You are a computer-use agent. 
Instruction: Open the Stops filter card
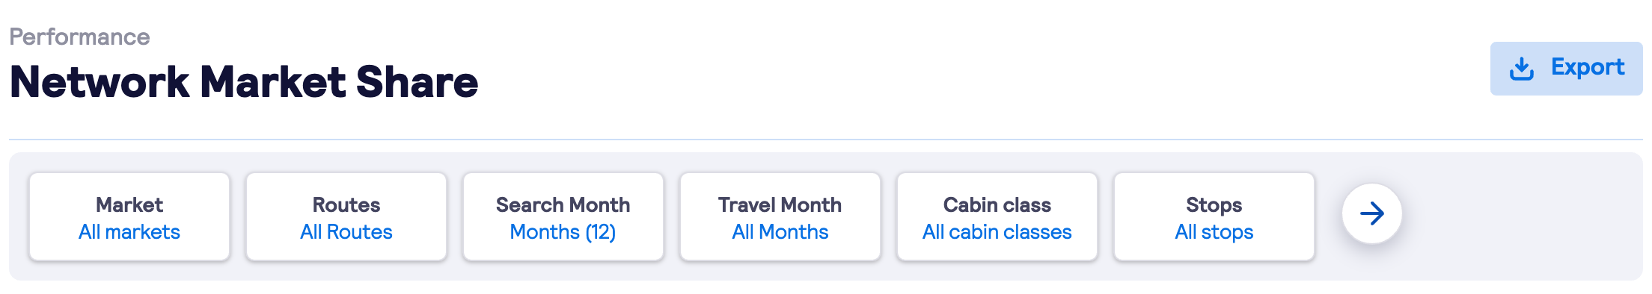point(1214,217)
